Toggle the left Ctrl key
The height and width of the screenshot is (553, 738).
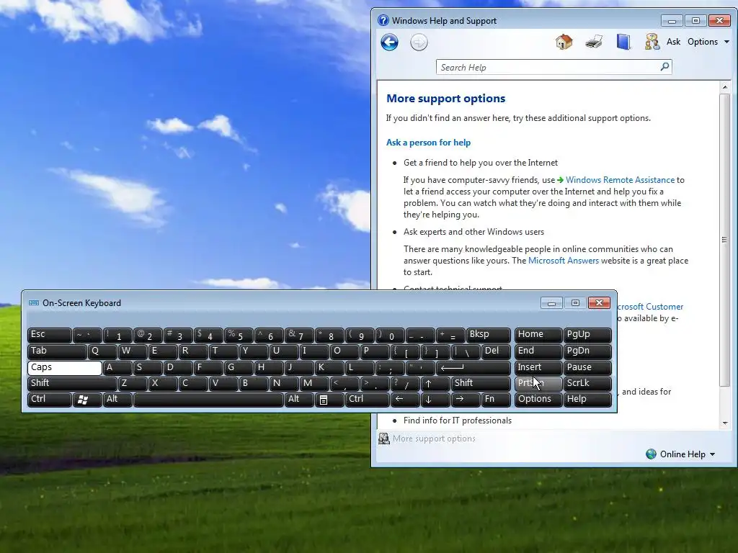click(49, 400)
